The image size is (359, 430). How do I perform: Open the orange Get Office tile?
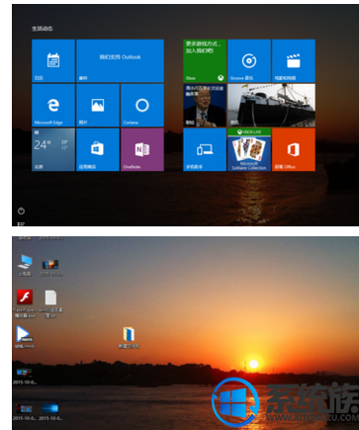[x=294, y=149]
